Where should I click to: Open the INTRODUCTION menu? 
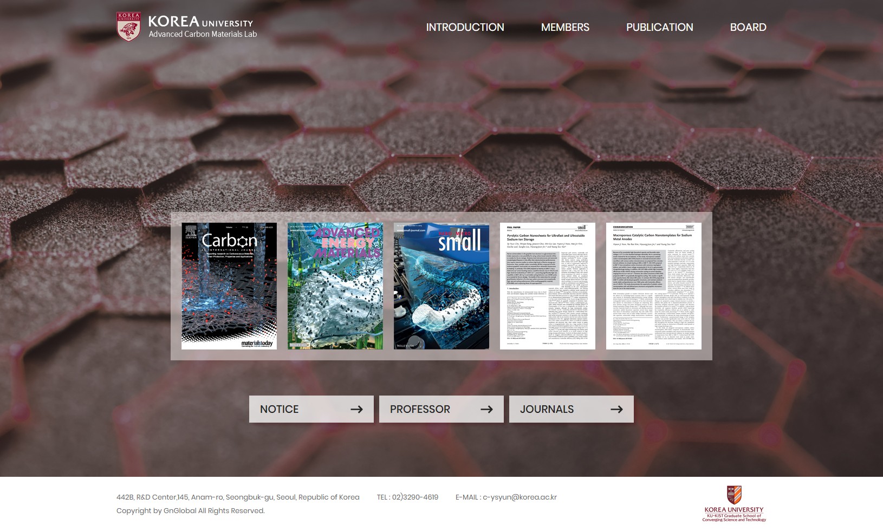point(465,27)
